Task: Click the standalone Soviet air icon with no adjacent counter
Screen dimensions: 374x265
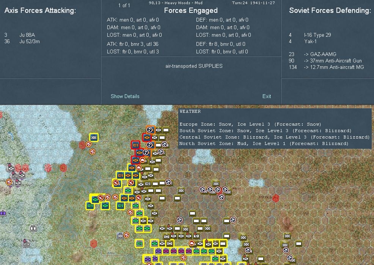Action: (180, 220)
